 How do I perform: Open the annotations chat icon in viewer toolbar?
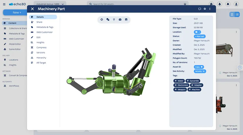108,20
